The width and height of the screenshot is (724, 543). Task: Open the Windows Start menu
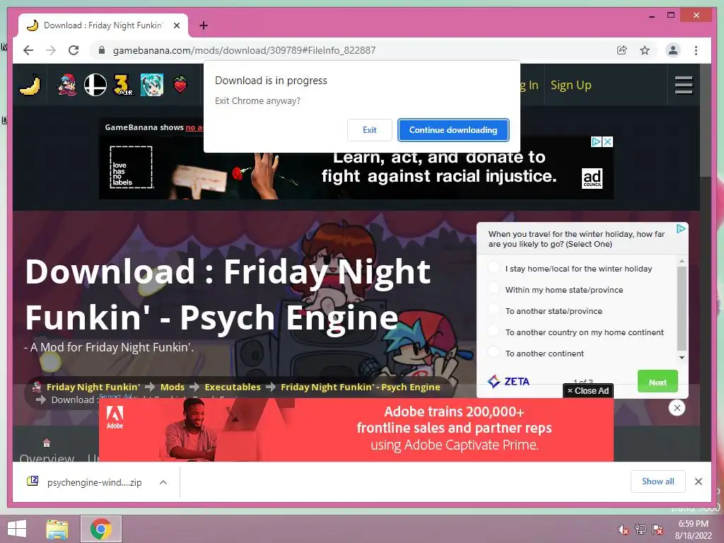[17, 529]
